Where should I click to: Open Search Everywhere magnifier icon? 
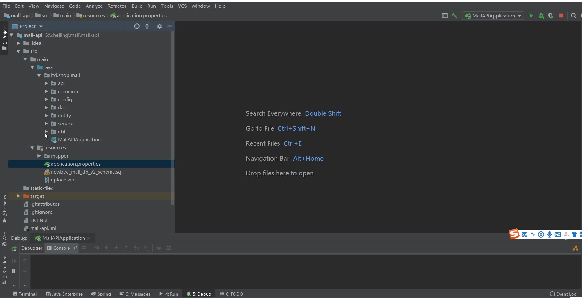coord(573,16)
